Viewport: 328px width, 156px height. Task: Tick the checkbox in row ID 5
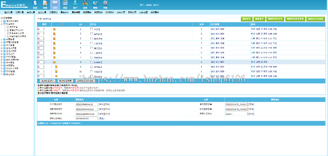point(91,48)
